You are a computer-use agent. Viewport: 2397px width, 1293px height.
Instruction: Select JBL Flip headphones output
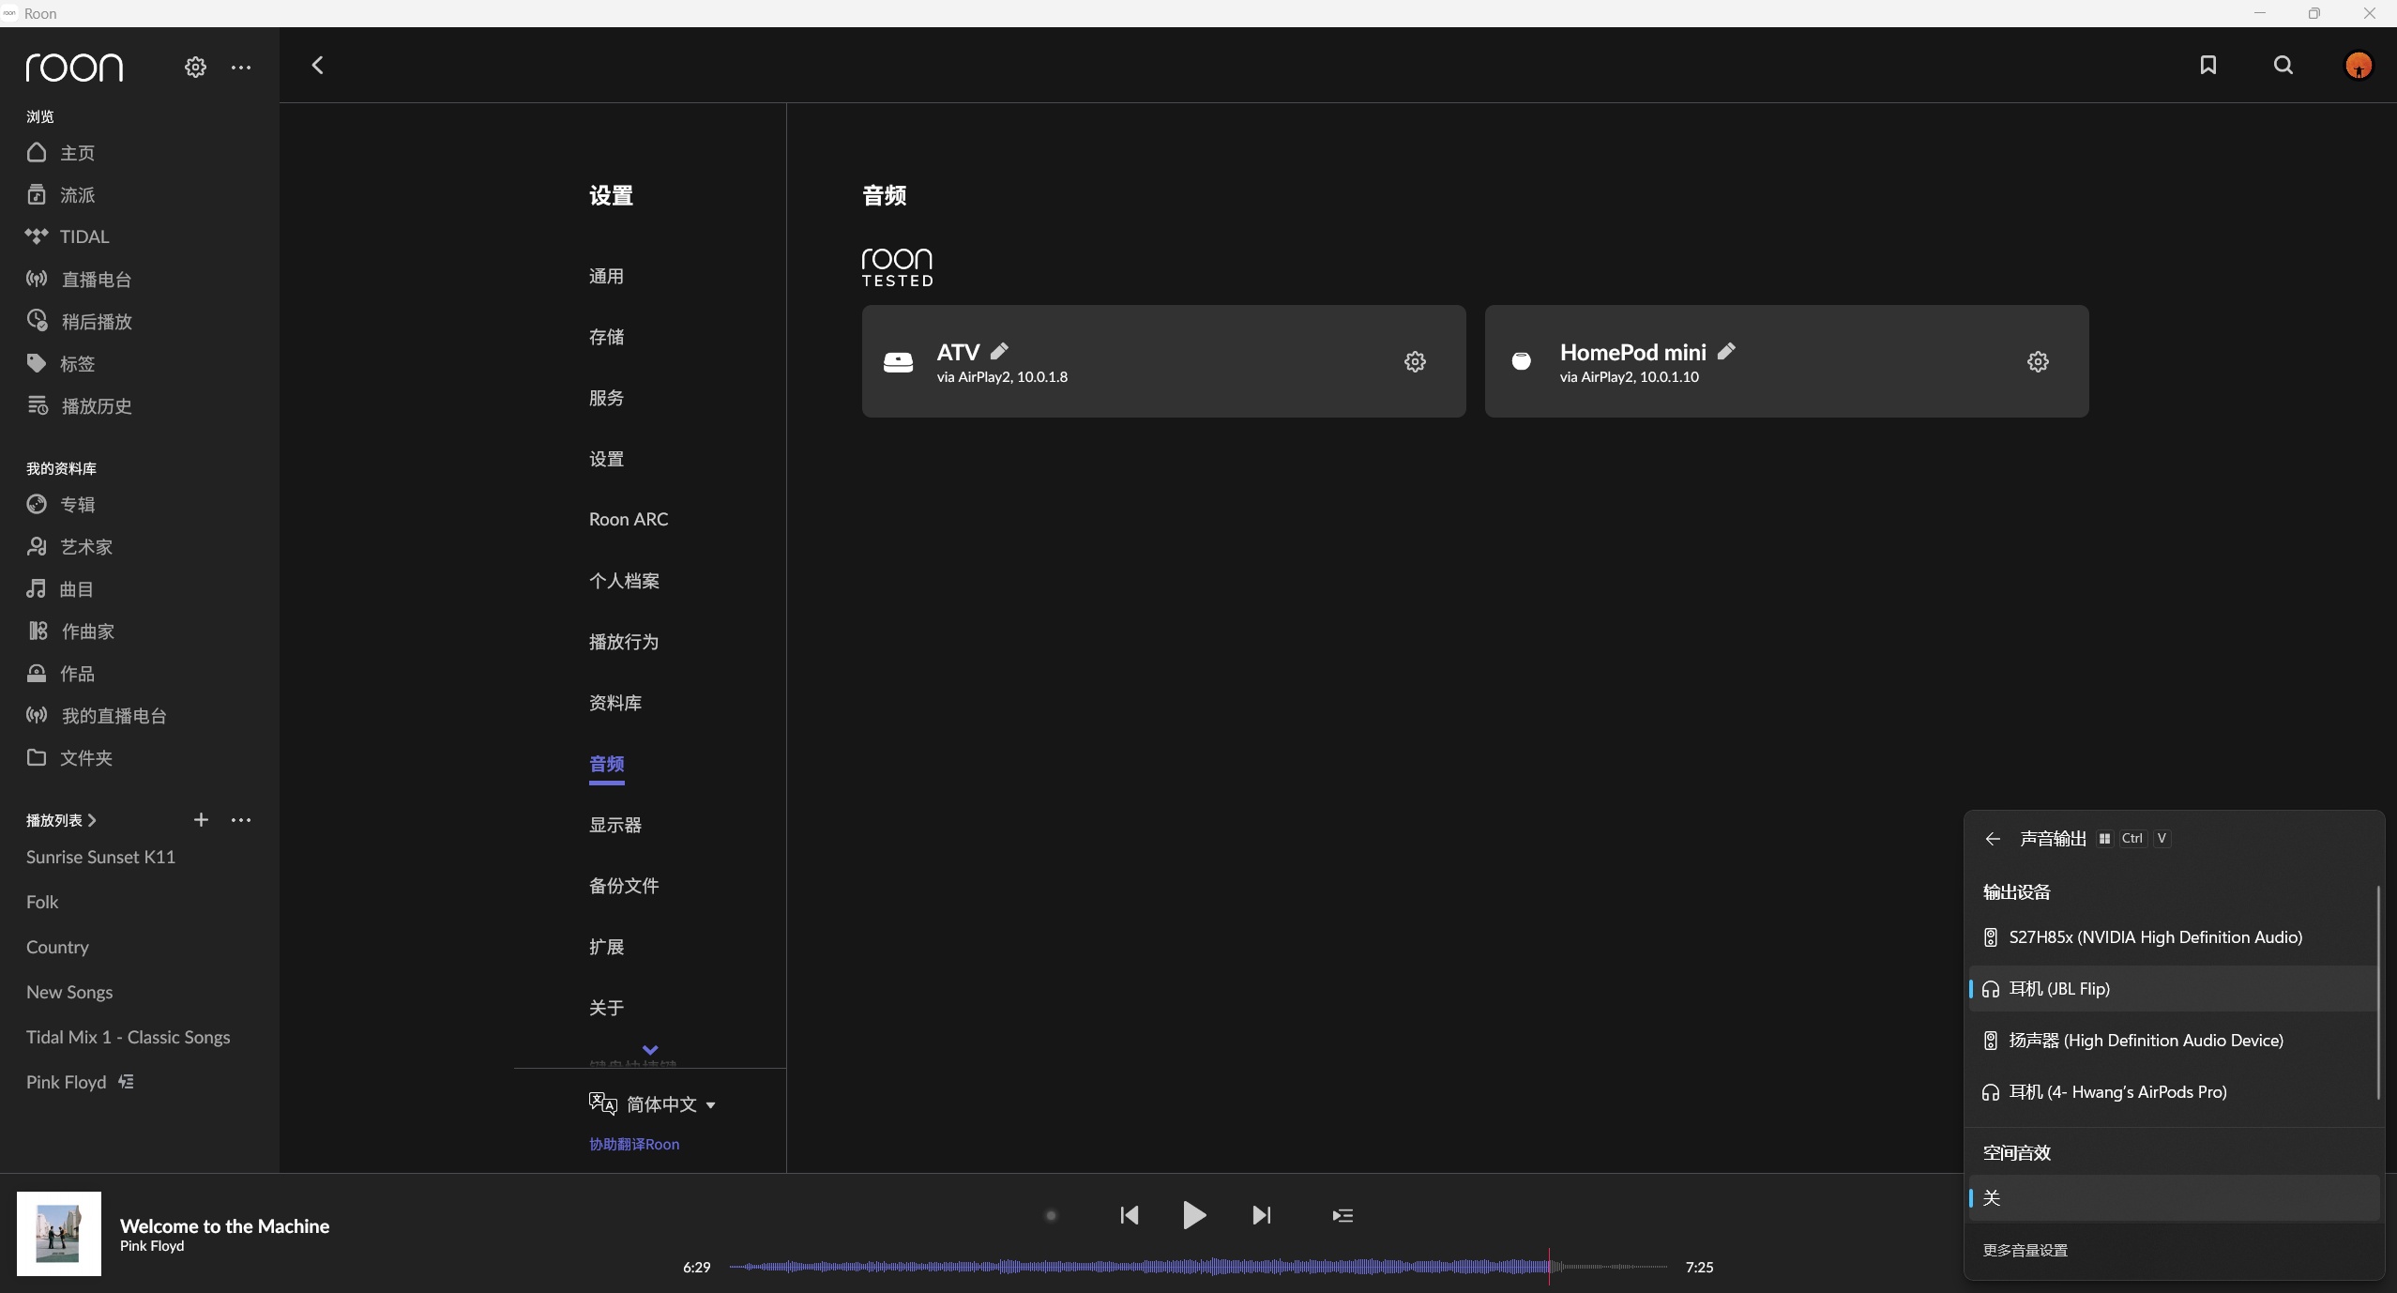pyautogui.click(x=2059, y=989)
